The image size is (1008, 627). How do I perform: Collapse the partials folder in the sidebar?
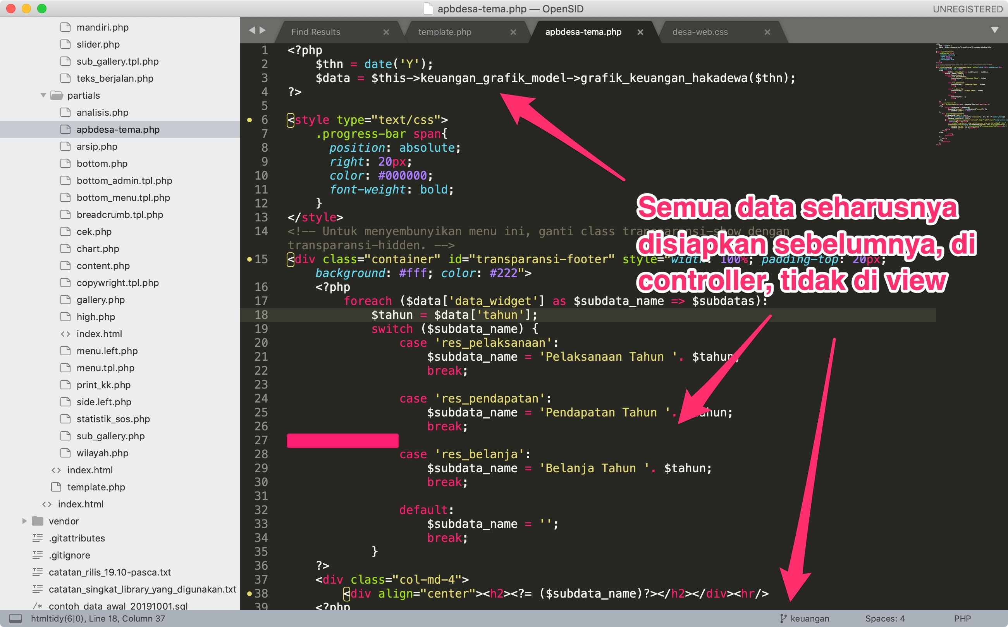click(43, 95)
